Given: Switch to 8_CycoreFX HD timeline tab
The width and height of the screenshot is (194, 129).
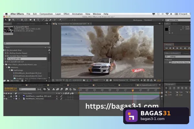Looking at the screenshot, I should [126, 85].
